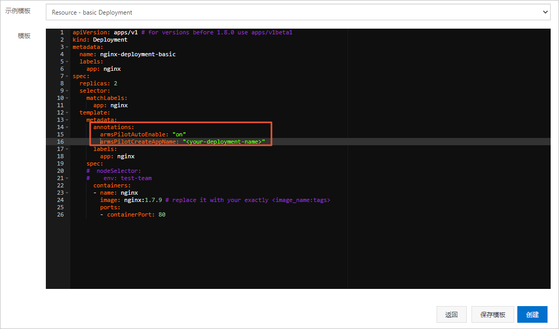Collapse the template block at line 12

[x=67, y=112]
